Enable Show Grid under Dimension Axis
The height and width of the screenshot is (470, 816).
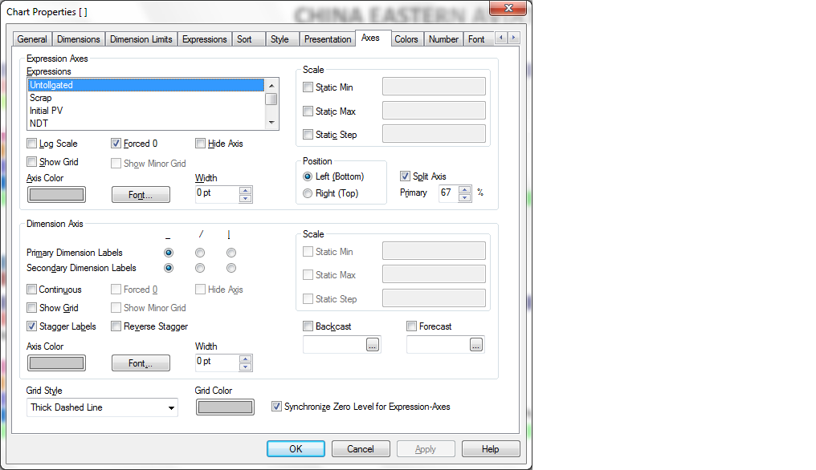click(x=32, y=308)
